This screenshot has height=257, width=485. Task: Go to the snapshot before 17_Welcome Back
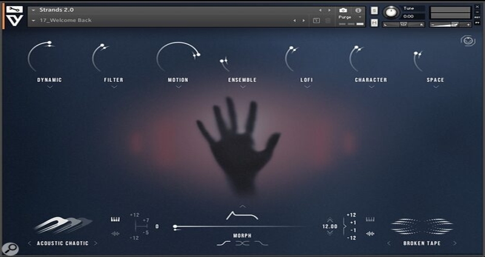pos(295,21)
